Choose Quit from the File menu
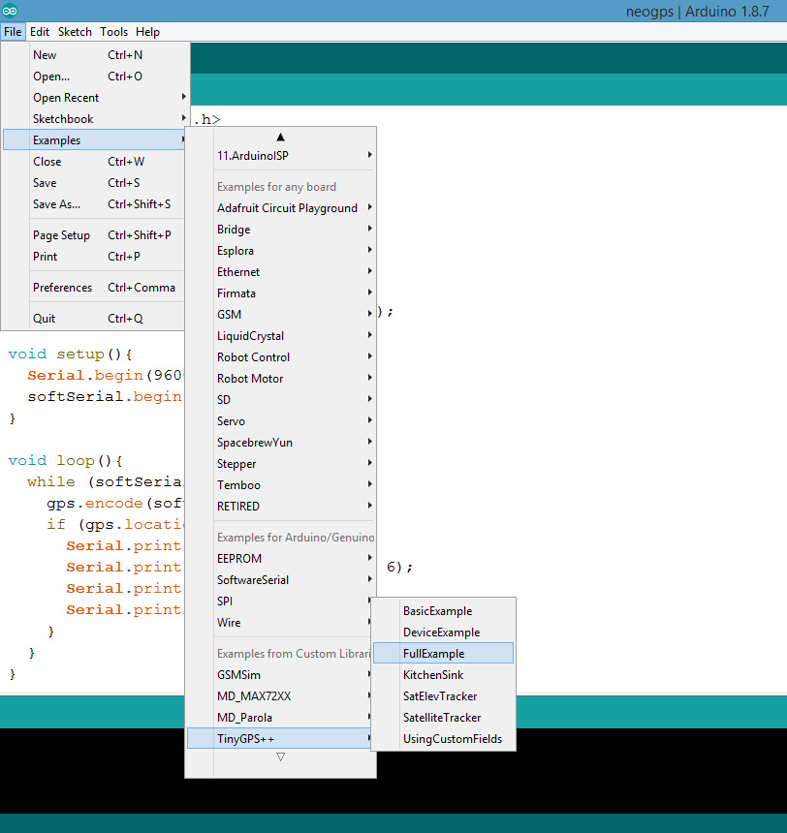This screenshot has width=787, height=833. tap(95, 319)
